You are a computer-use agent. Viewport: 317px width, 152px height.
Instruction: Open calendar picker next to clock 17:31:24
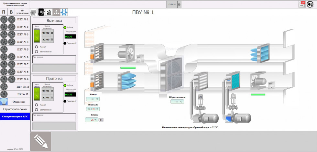click(x=180, y=5)
